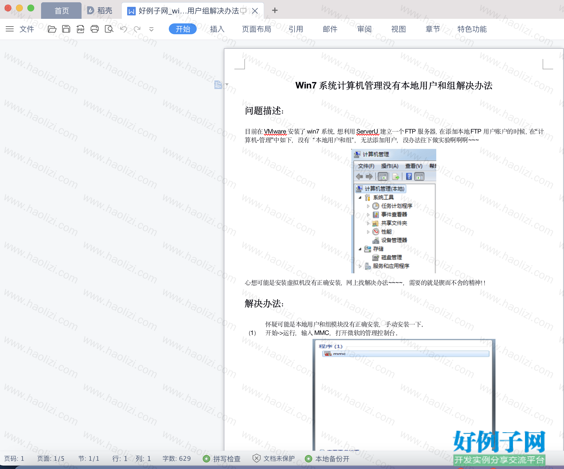564x469 pixels.
Task: Select the 章节 tab
Action: click(433, 29)
